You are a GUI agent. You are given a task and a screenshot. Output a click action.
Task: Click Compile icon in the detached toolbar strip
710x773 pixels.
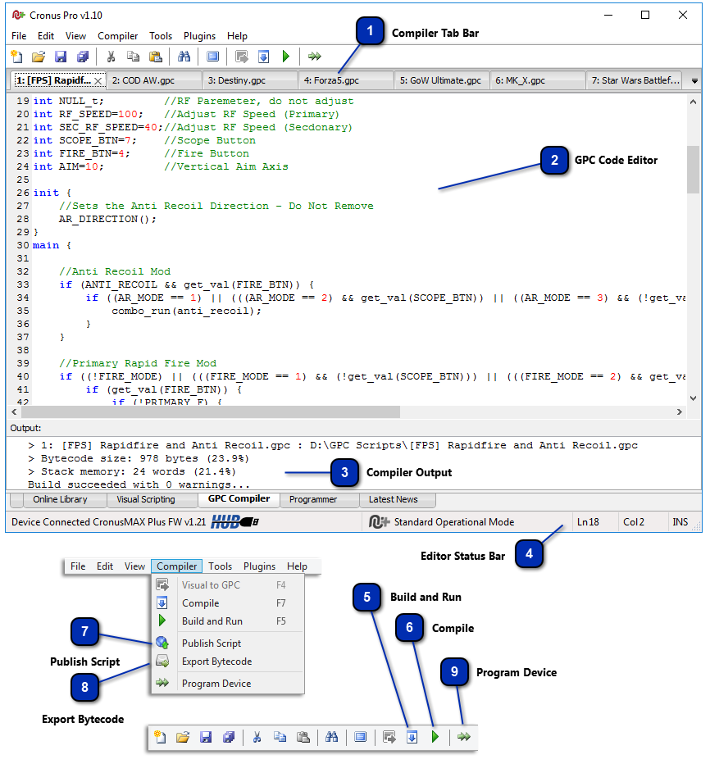tap(412, 737)
